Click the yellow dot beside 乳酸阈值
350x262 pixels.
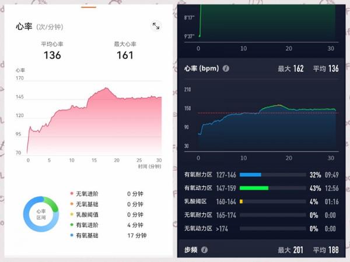tap(72, 214)
